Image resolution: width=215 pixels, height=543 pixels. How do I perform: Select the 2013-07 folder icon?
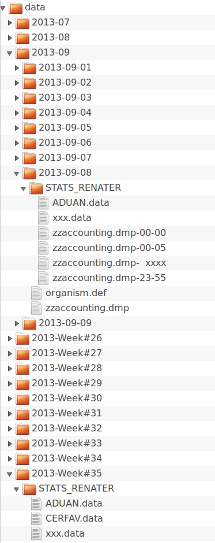click(x=22, y=23)
